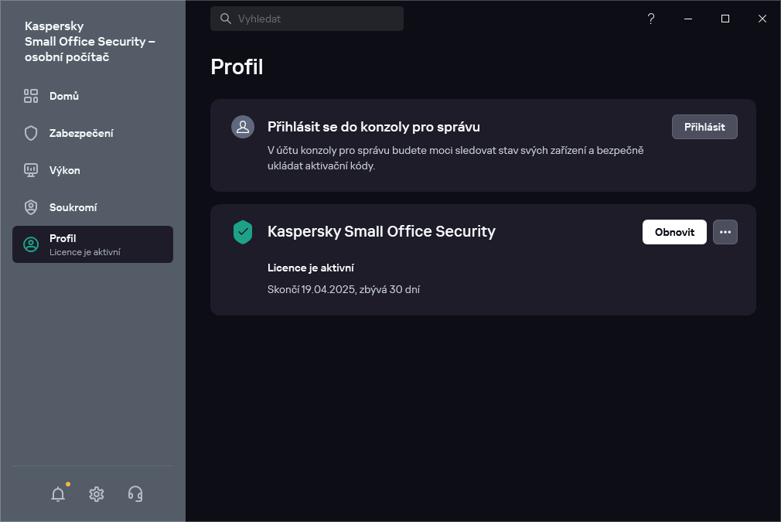The image size is (781, 522).
Task: Click the Domů dashboard icon
Action: pos(31,96)
